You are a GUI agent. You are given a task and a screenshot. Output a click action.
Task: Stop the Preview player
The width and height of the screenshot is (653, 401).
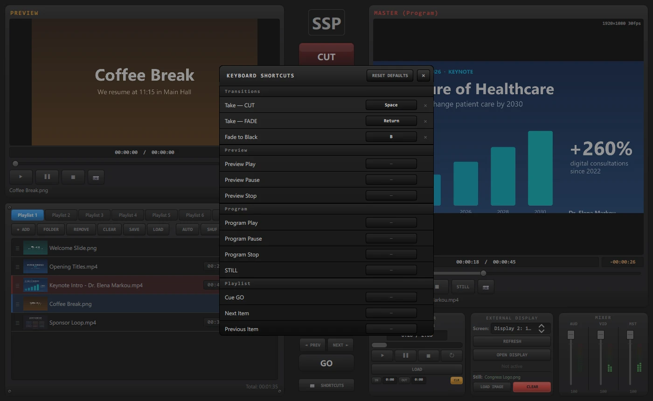(73, 177)
